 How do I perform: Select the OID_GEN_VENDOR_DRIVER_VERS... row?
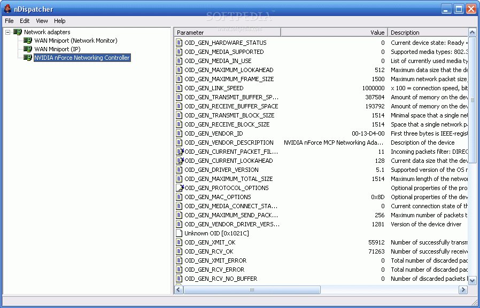pyautogui.click(x=321, y=224)
